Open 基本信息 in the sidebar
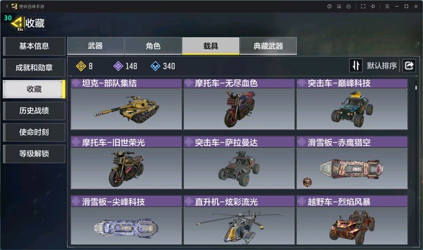 click(x=34, y=46)
